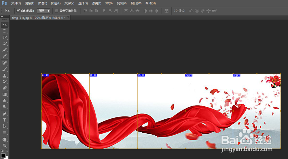The height and width of the screenshot is (159, 288).
Task: Click distribute horizontal centers icon
Action: click(151, 11)
